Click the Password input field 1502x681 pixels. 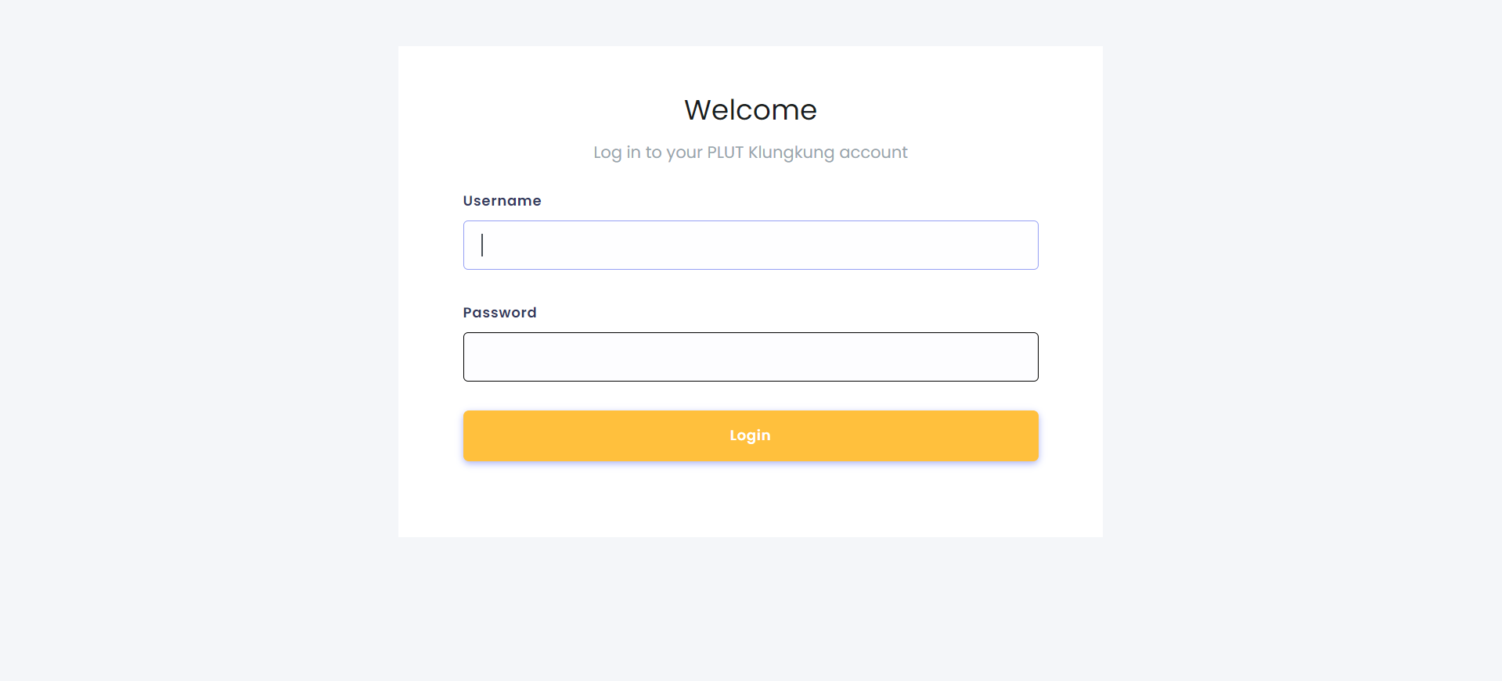[x=750, y=357]
